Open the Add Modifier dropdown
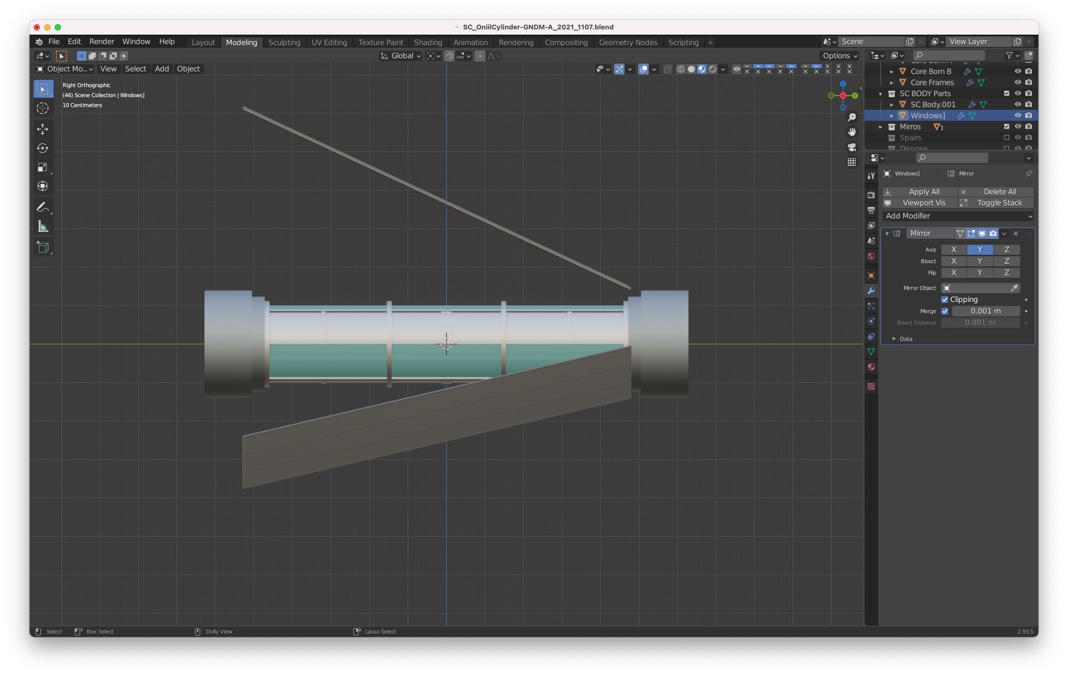1068x676 pixels. [958, 216]
